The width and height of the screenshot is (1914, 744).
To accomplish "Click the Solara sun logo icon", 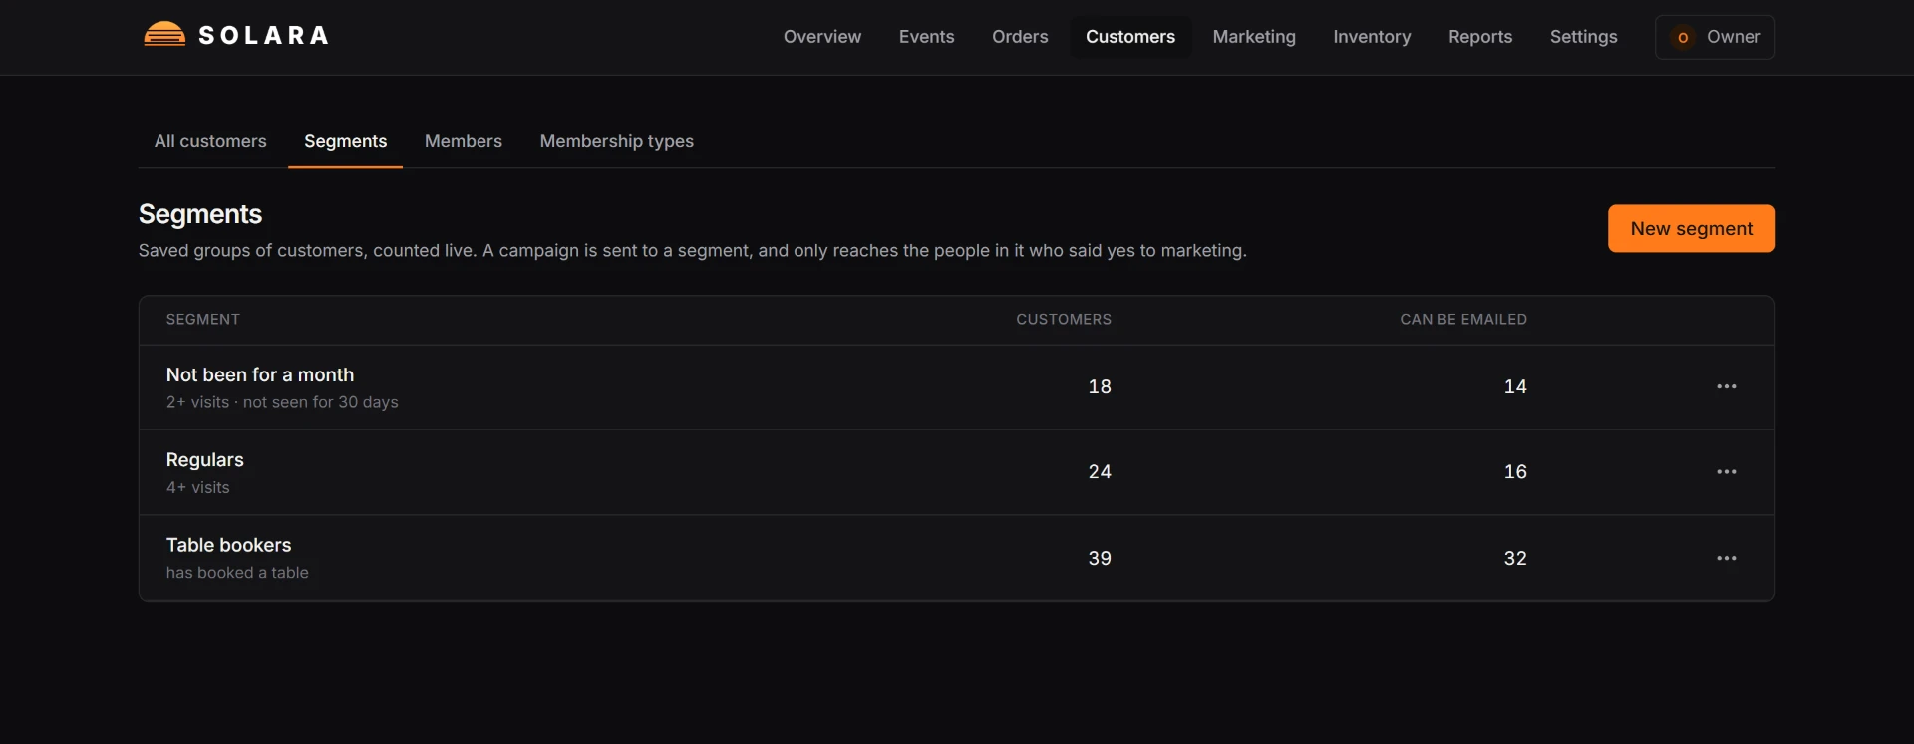I will click(x=164, y=35).
